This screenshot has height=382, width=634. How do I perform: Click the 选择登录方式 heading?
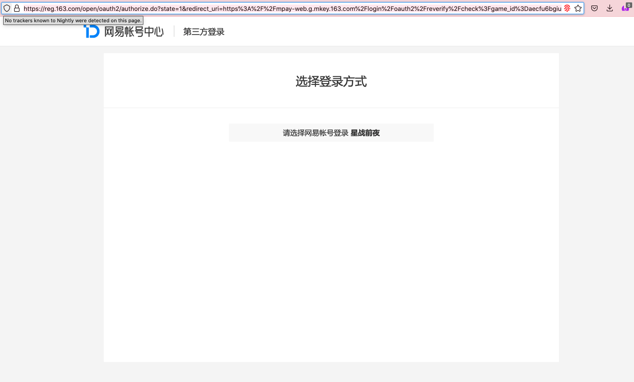click(331, 82)
